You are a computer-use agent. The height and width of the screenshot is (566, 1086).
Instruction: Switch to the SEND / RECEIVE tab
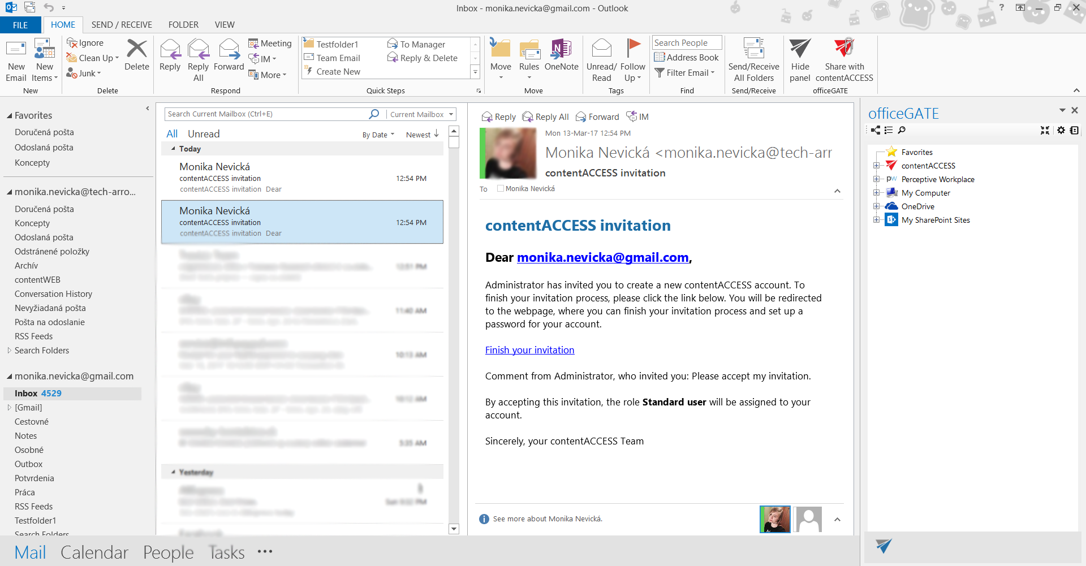point(122,25)
